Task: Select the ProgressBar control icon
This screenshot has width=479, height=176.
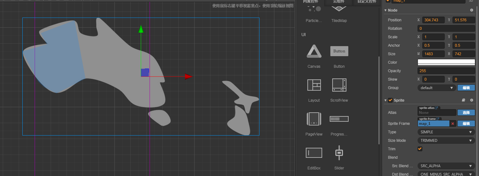Action: [339, 119]
